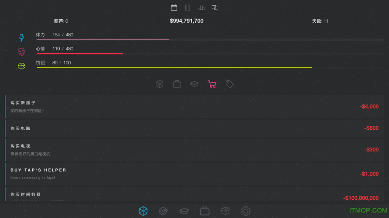
Task: Select the briefcase tab above list
Action: pos(177,84)
